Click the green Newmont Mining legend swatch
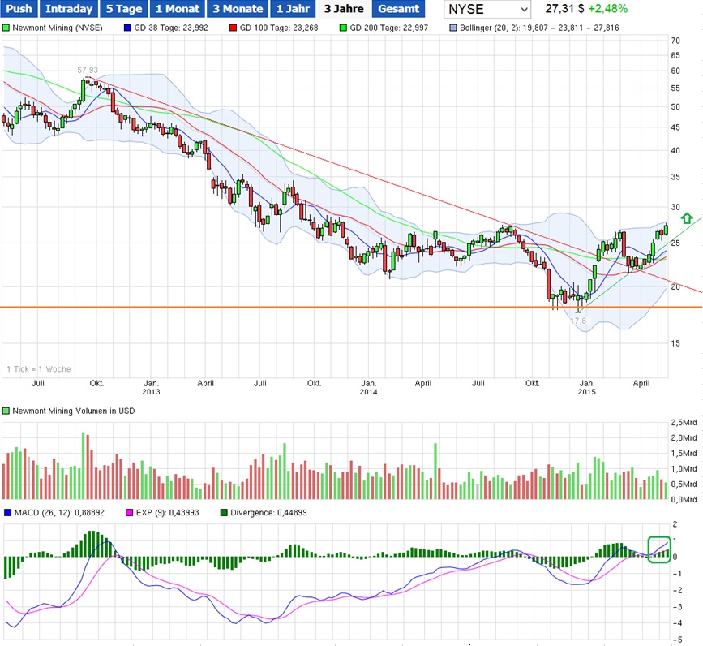This screenshot has width=703, height=646. (6, 28)
